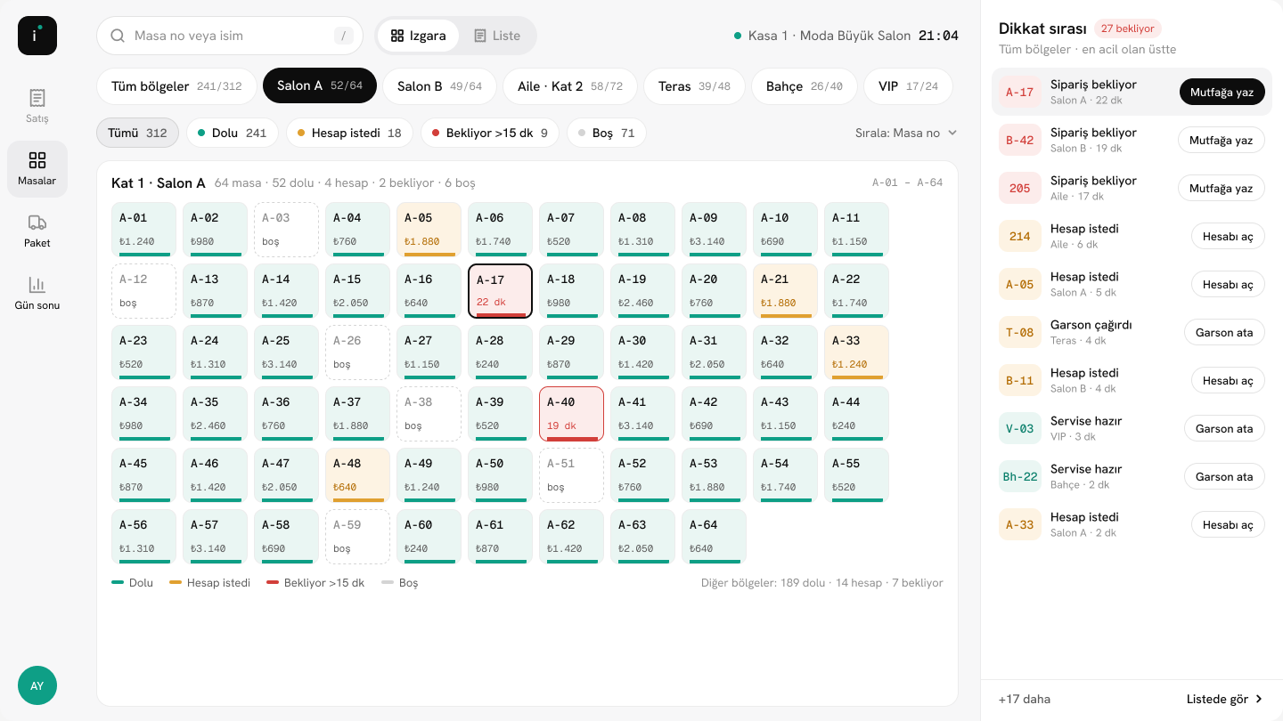Screen dimensions: 1283x721
Task: Click Mutfağa yaz for A-17
Action: [x=1222, y=92]
